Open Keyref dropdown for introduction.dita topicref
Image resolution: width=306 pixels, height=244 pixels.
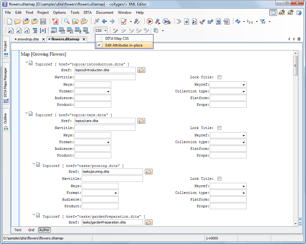(244, 85)
